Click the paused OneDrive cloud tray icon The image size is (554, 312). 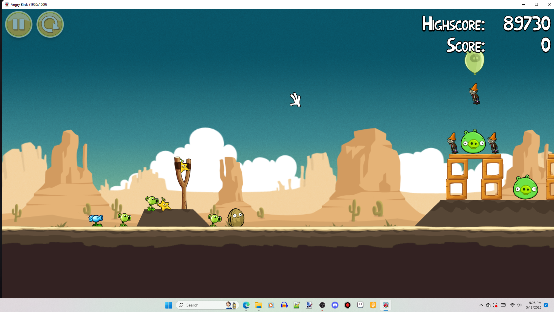point(488,305)
